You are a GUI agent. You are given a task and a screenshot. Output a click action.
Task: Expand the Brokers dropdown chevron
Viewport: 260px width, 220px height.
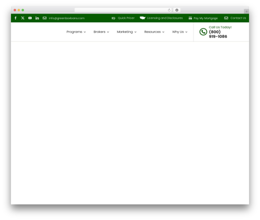(108, 32)
